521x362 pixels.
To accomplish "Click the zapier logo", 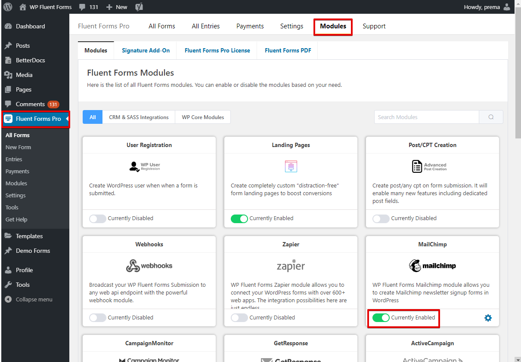I will point(291,265).
